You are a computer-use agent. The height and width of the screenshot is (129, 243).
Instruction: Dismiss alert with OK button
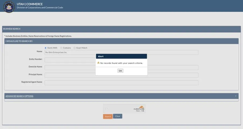[x=120, y=71]
